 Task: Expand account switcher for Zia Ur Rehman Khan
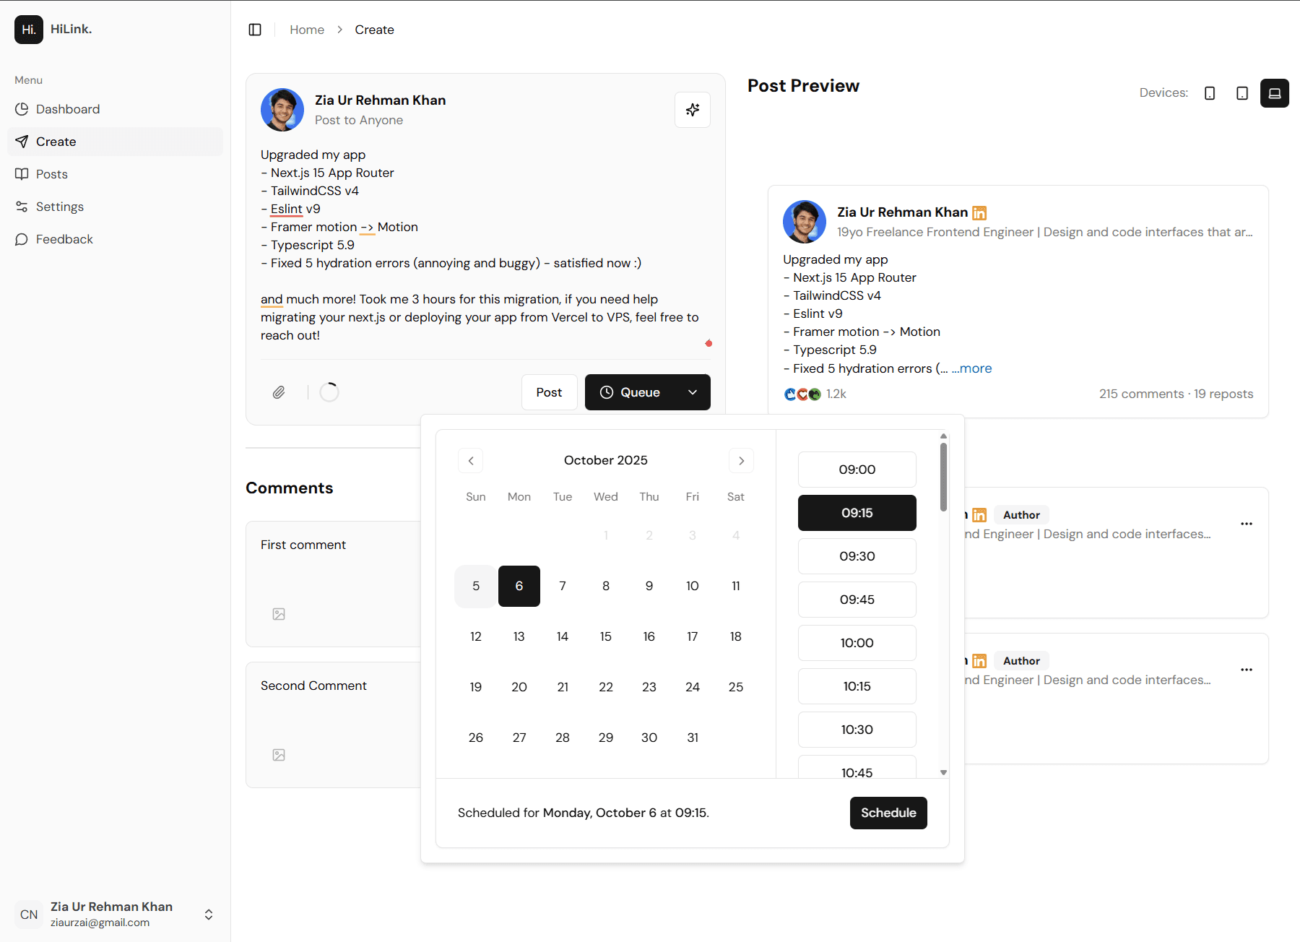208,915
